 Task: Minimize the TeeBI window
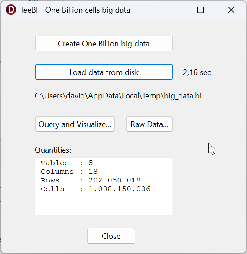(170, 10)
